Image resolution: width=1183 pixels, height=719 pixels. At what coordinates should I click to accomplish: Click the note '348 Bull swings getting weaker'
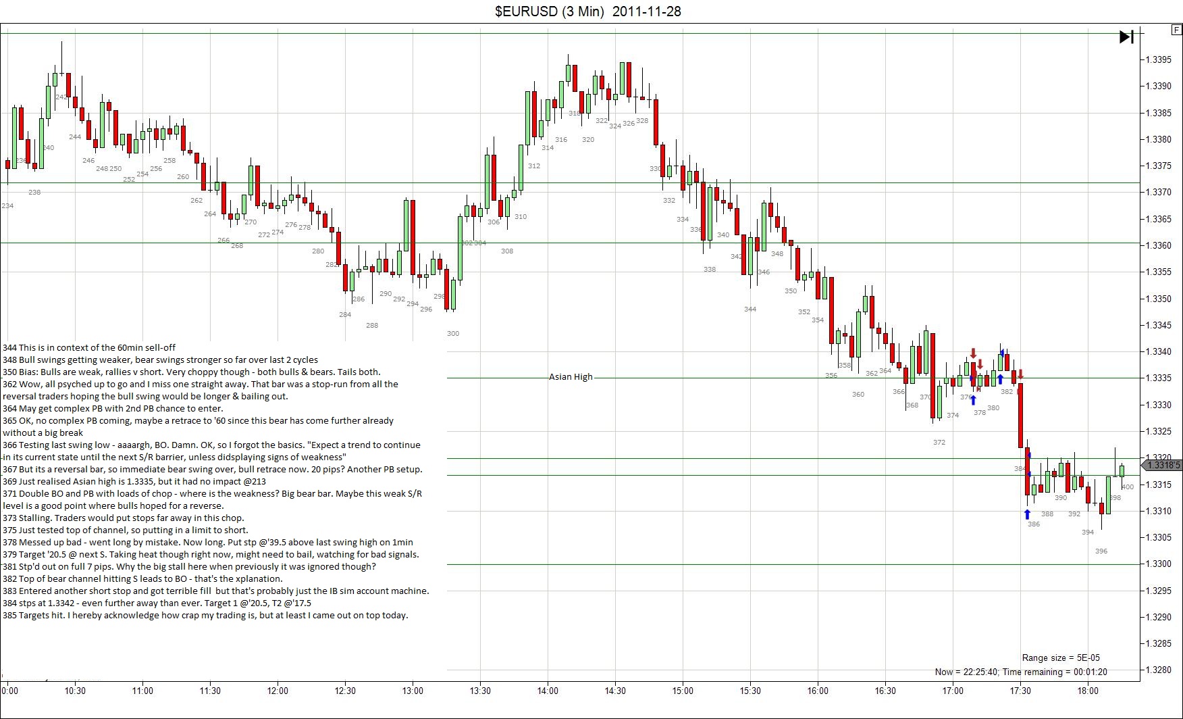(x=160, y=359)
